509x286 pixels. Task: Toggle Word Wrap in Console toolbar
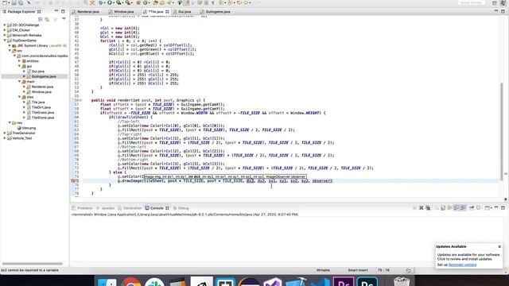[449, 208]
